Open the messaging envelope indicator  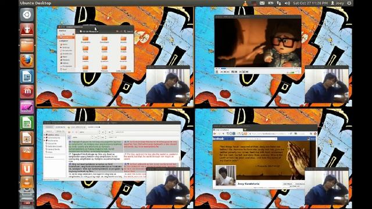pyautogui.click(x=262, y=3)
